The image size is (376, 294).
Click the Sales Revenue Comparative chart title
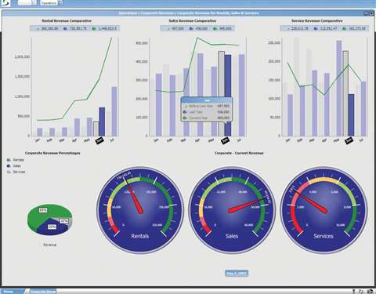[x=193, y=21]
